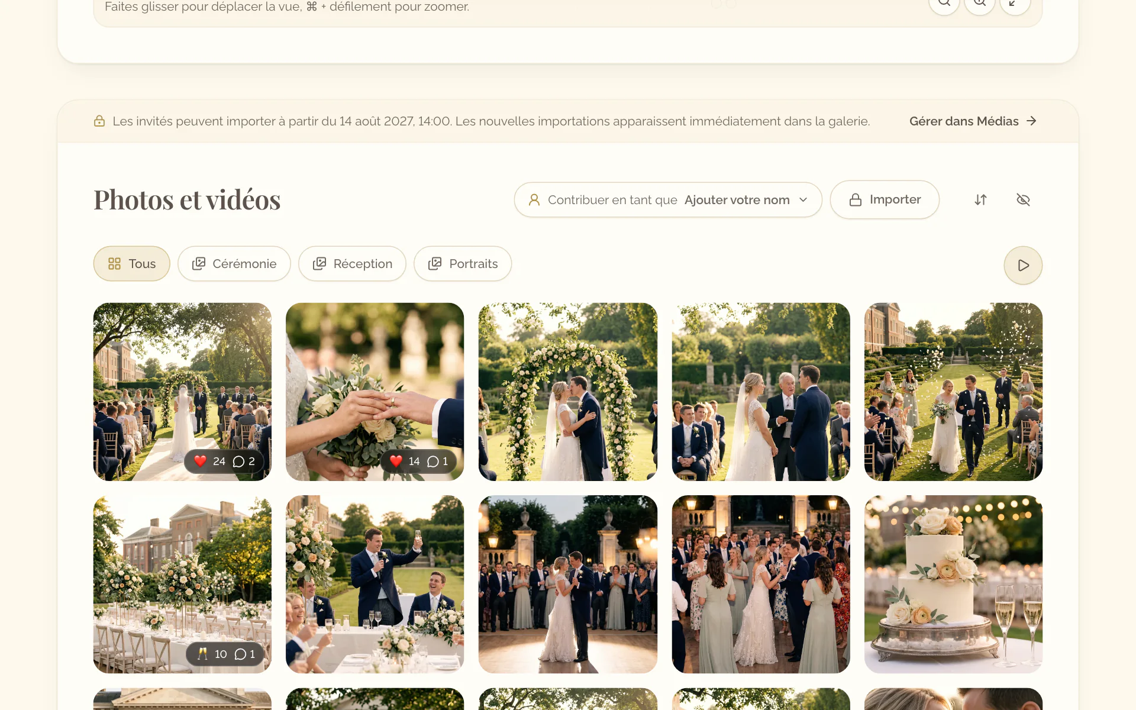Screen dimensions: 1136x710
Task: Click the text Les invités peuvent importer notice
Action: 491,121
